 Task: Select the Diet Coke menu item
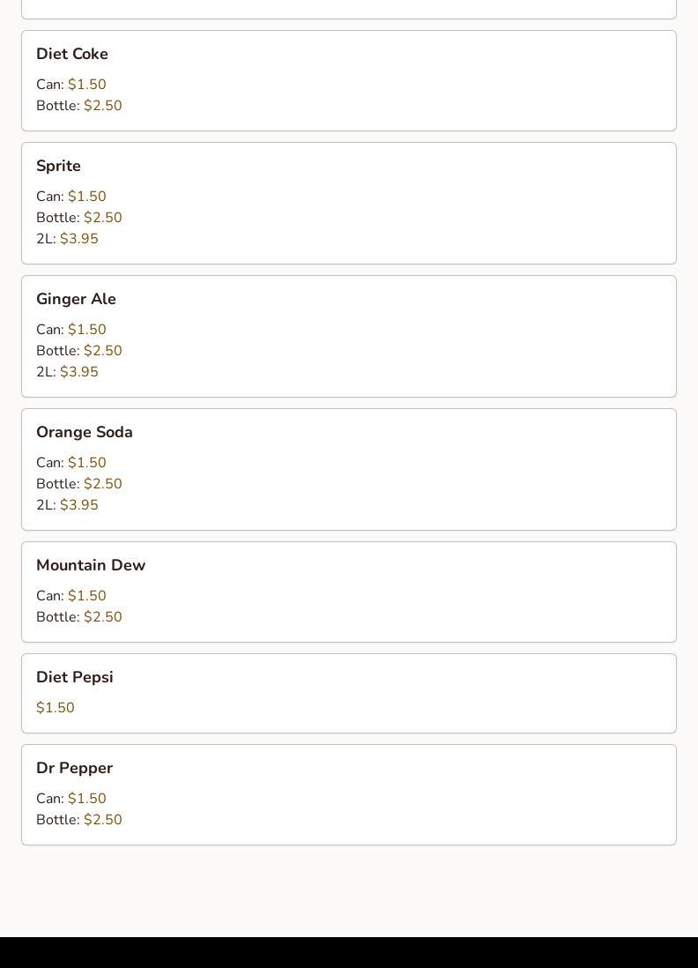point(349,81)
